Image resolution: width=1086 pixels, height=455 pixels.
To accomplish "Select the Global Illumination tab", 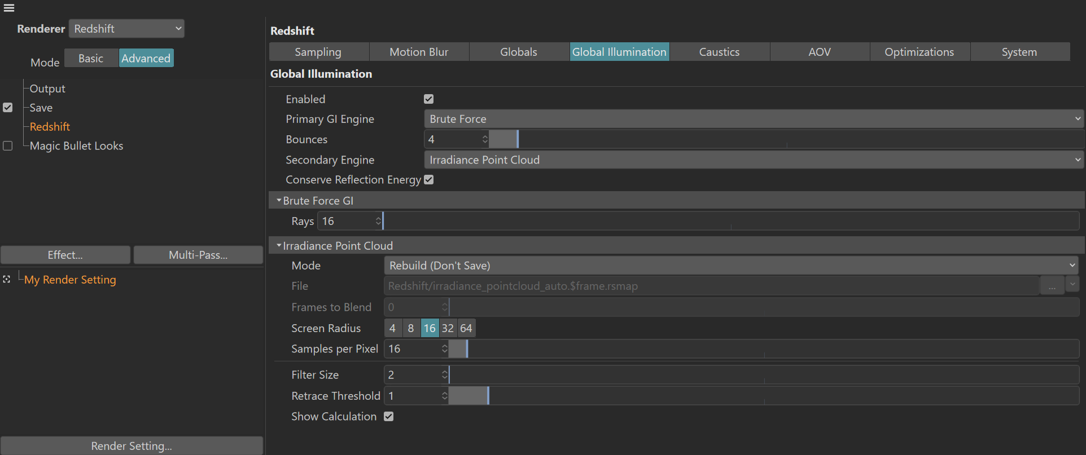I will tap(619, 52).
